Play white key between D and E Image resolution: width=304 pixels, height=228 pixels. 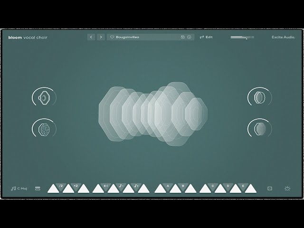pos(236,190)
